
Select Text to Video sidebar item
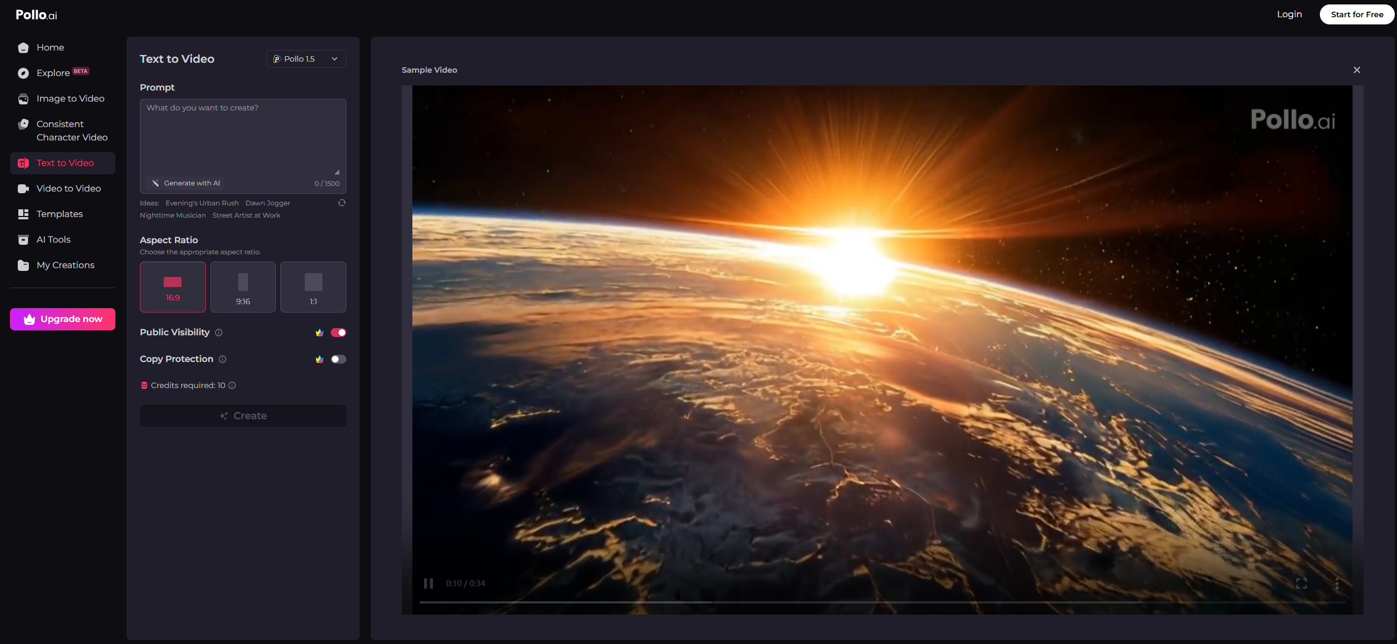(62, 163)
